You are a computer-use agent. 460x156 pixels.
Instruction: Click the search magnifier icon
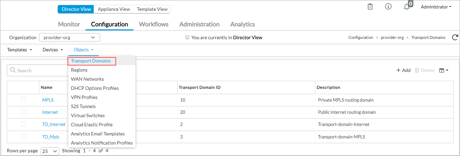point(13,70)
